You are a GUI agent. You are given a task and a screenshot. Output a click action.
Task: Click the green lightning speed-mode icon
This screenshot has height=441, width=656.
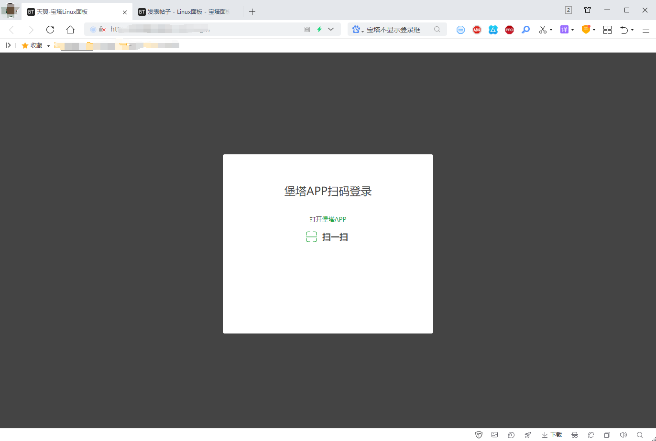point(319,30)
